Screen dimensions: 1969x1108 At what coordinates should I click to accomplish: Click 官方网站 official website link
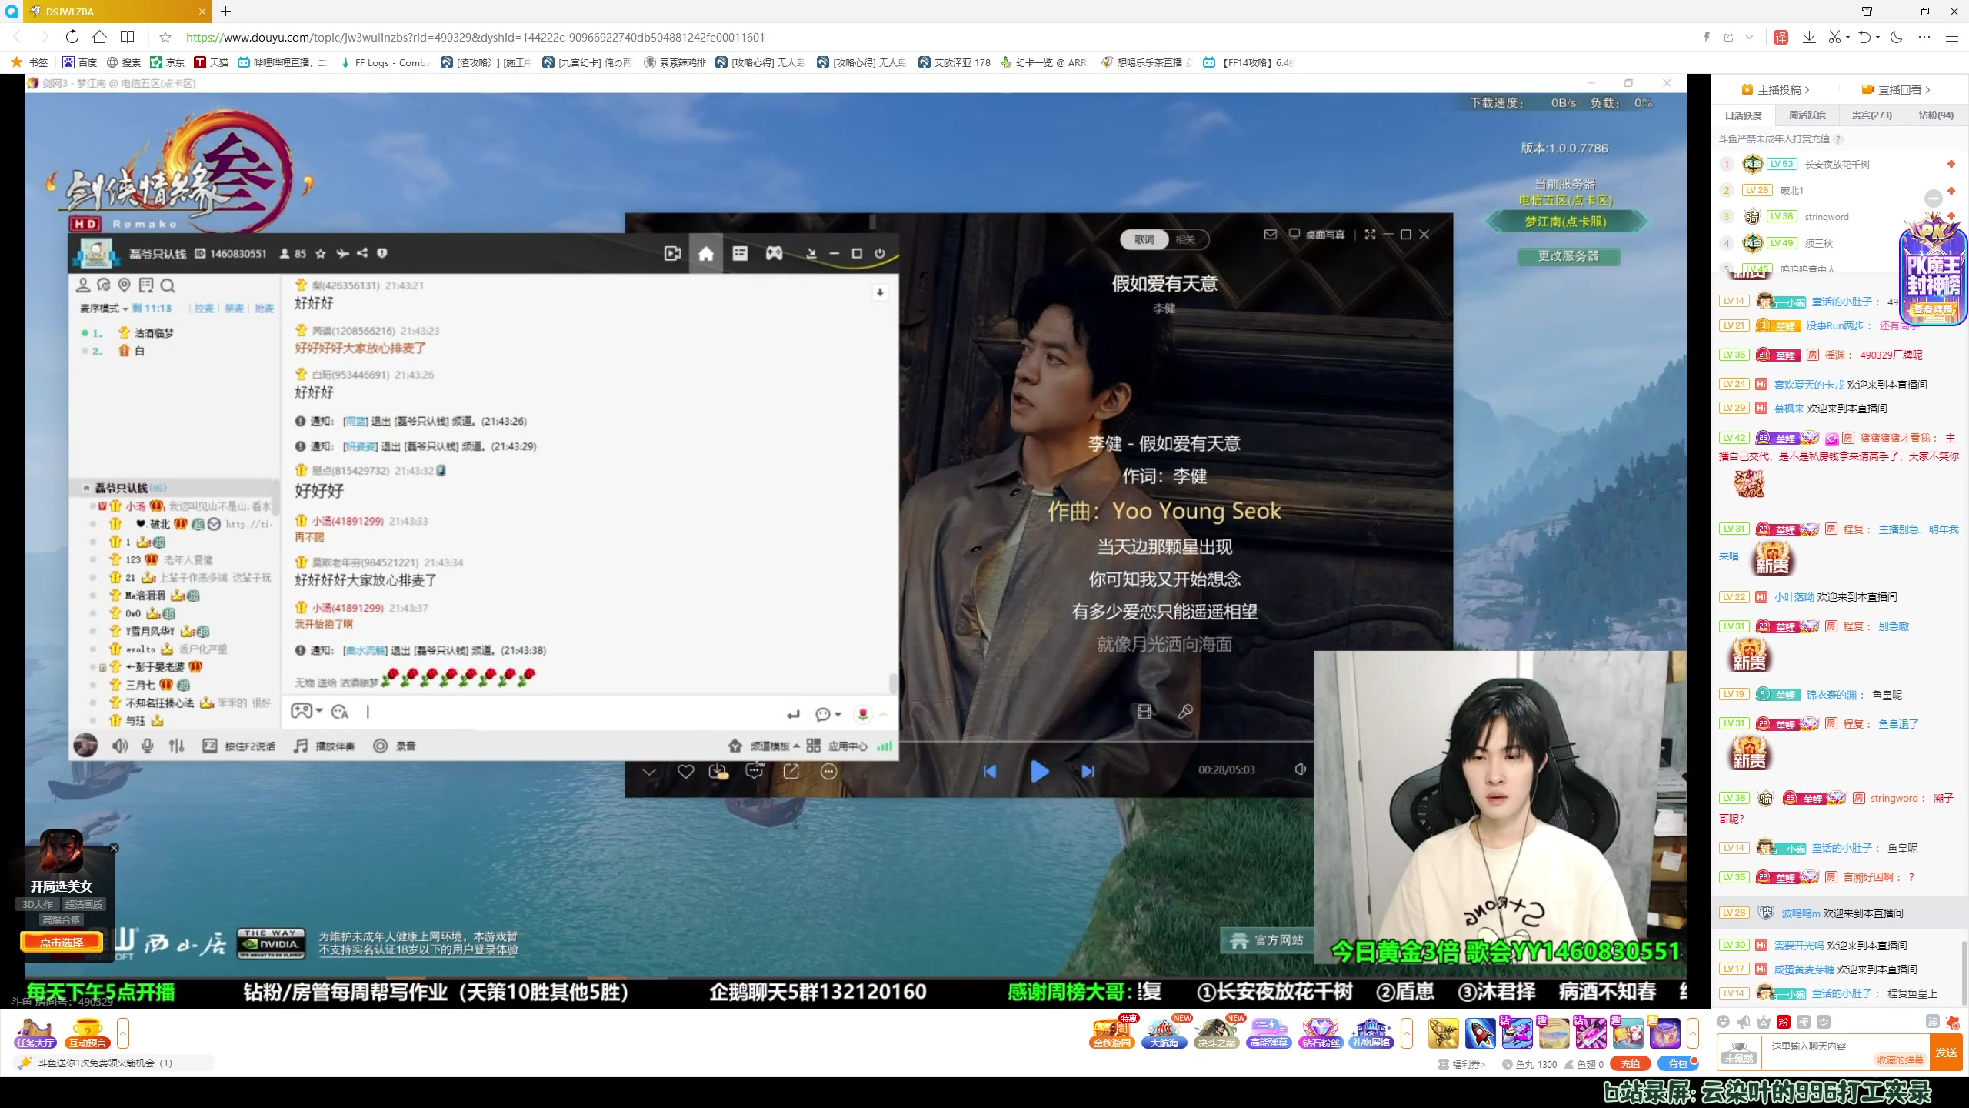[1268, 939]
